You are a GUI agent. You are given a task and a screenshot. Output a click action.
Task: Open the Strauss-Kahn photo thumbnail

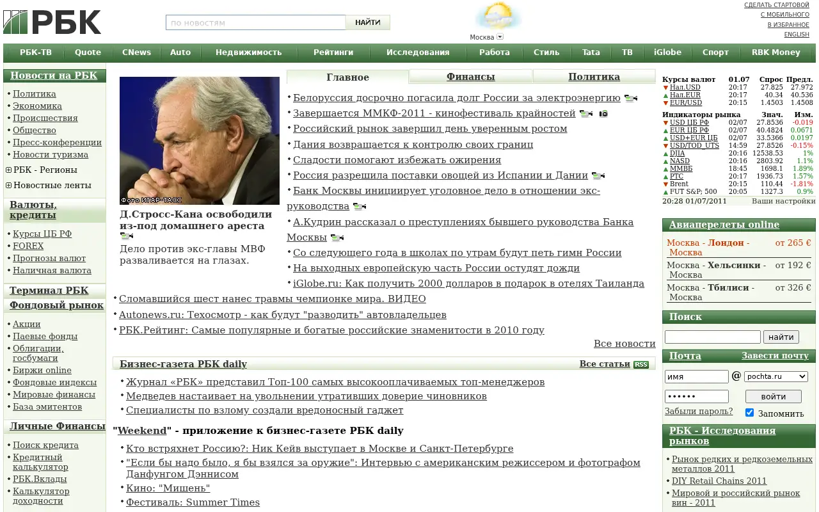point(200,141)
